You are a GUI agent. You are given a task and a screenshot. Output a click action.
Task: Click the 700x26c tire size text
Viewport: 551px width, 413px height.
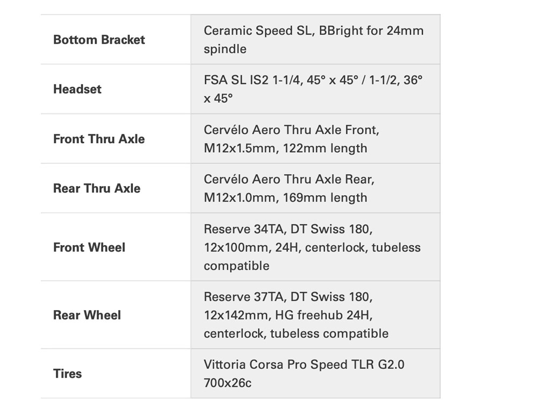tap(228, 383)
